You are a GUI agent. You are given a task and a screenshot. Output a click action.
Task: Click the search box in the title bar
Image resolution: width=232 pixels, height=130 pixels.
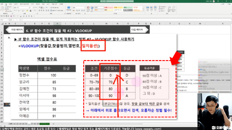pyautogui.click(x=117, y=1)
